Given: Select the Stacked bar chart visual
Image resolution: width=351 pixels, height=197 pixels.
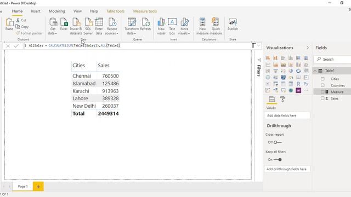Looking at the screenshot, I should pyautogui.click(x=268, y=58).
